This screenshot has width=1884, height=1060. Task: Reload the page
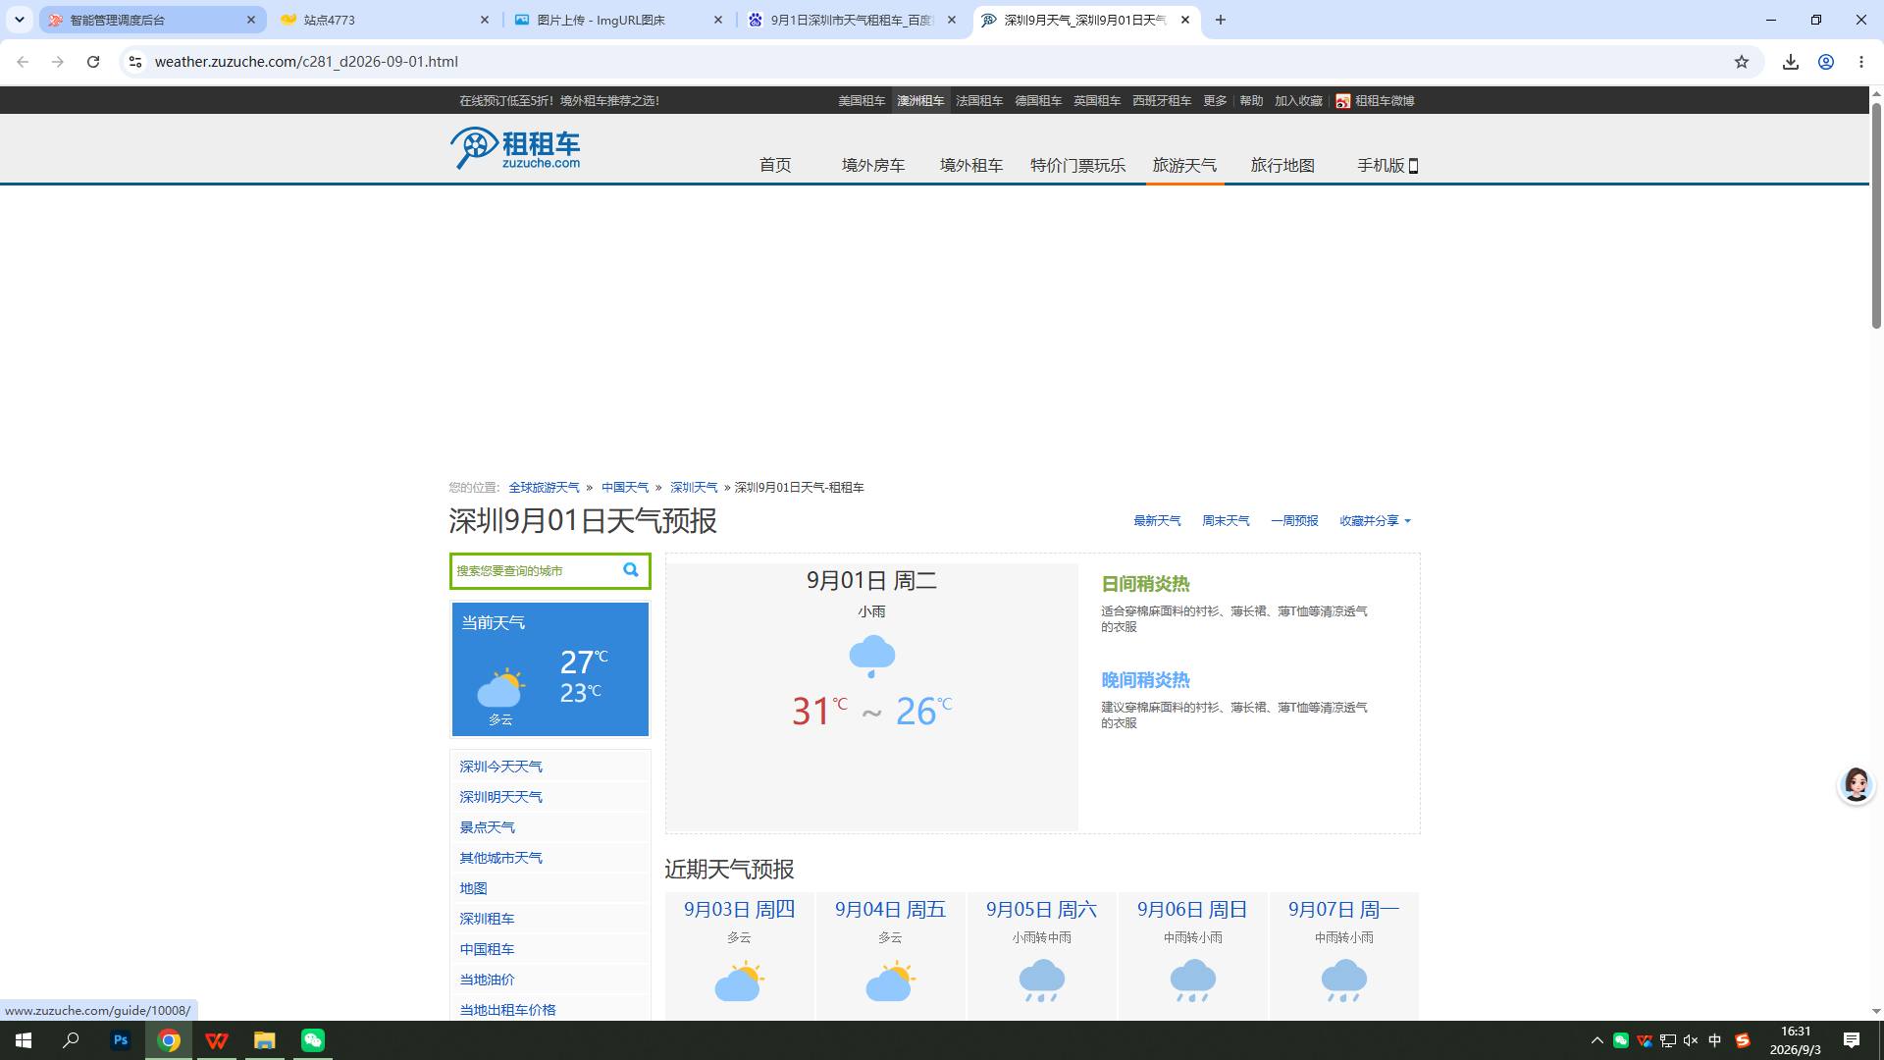coord(93,62)
